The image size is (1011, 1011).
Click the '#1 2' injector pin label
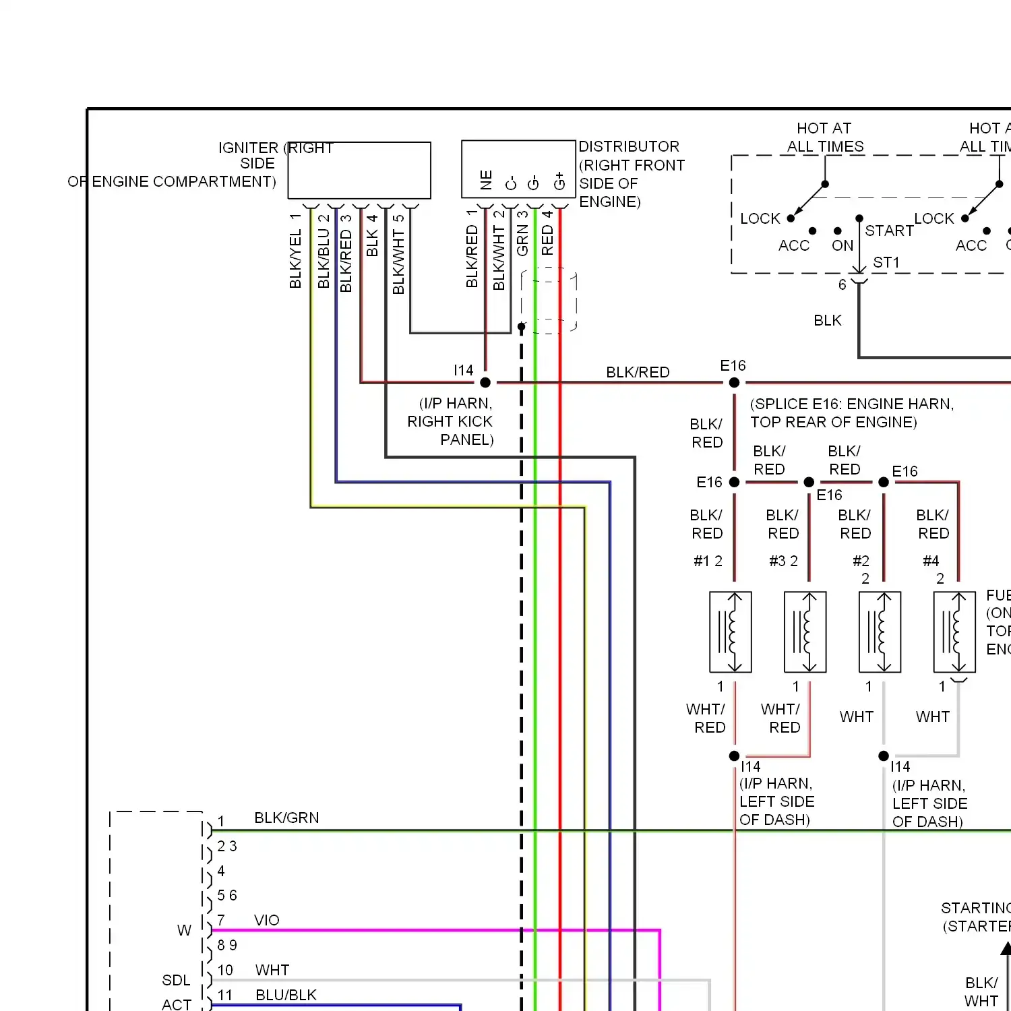(x=708, y=561)
